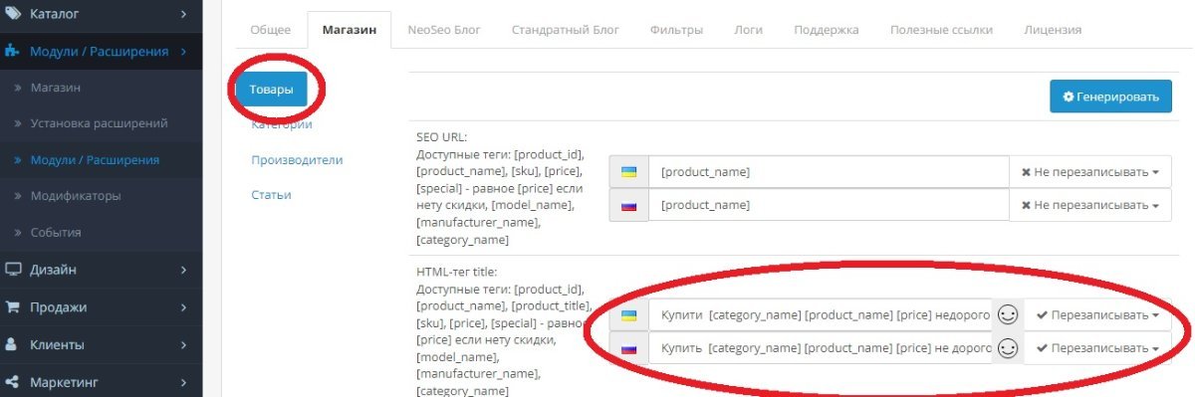The width and height of the screenshot is (1195, 397).
Task: Open the Стандартный Блог tab
Action: [x=566, y=30]
